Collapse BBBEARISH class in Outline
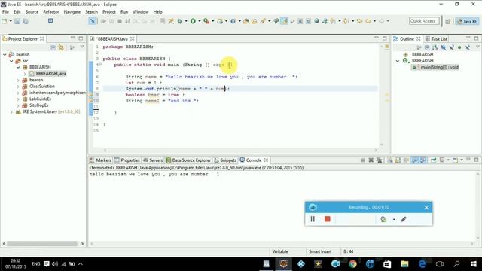 point(398,61)
